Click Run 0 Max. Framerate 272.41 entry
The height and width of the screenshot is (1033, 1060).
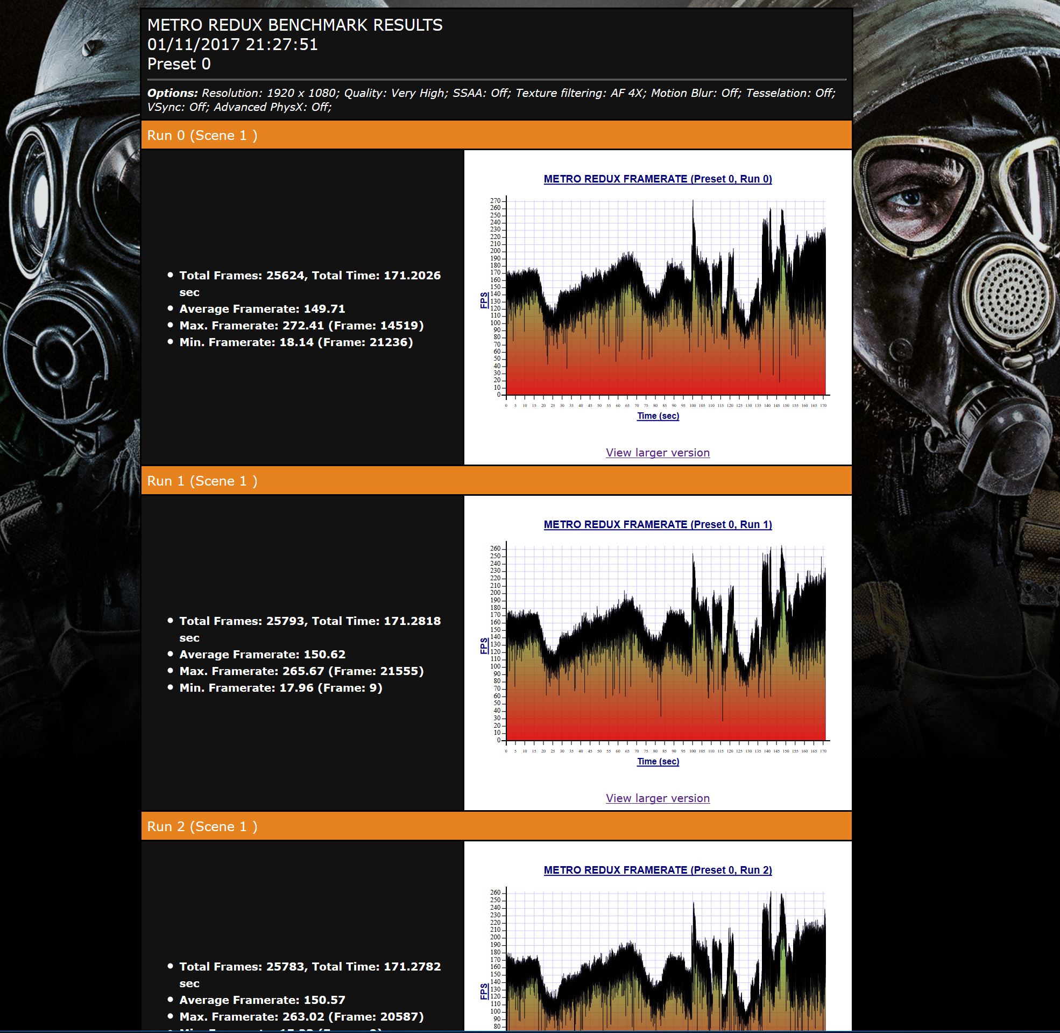[301, 326]
